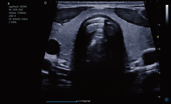The height and width of the screenshot is (104, 171).
Task: Click the supPen/G 50/THI parameter line
Action: 18,7
